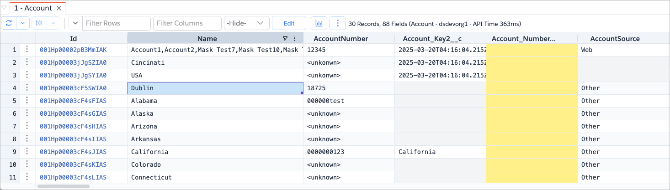Open Name column kebab menu
The width and height of the screenshot is (670, 190).
[x=294, y=39]
